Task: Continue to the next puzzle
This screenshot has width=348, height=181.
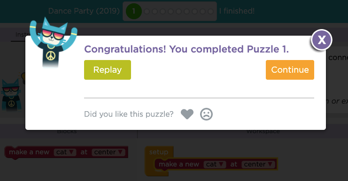Action: coord(290,70)
